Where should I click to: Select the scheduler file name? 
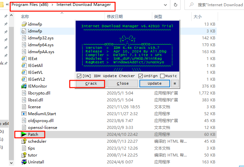[37, 141]
